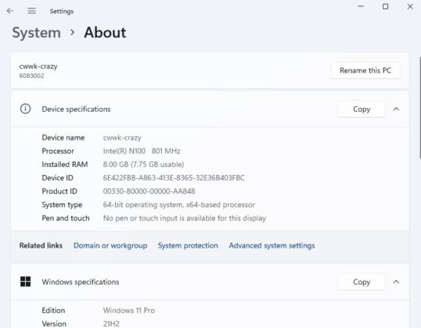Maximize the Settings window
The image size is (421, 328).
point(385,6)
